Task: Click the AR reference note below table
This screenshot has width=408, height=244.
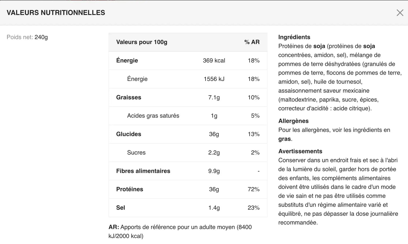Action: pyautogui.click(x=180, y=232)
